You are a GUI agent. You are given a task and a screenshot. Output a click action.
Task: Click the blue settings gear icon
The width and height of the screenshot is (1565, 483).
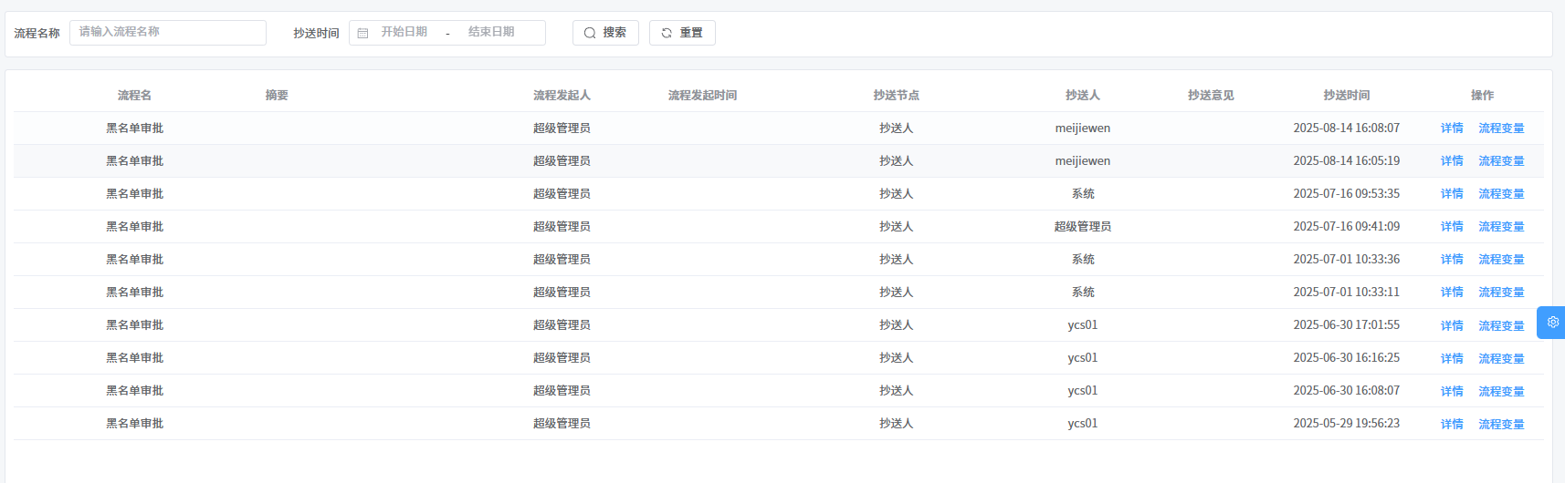[1552, 323]
